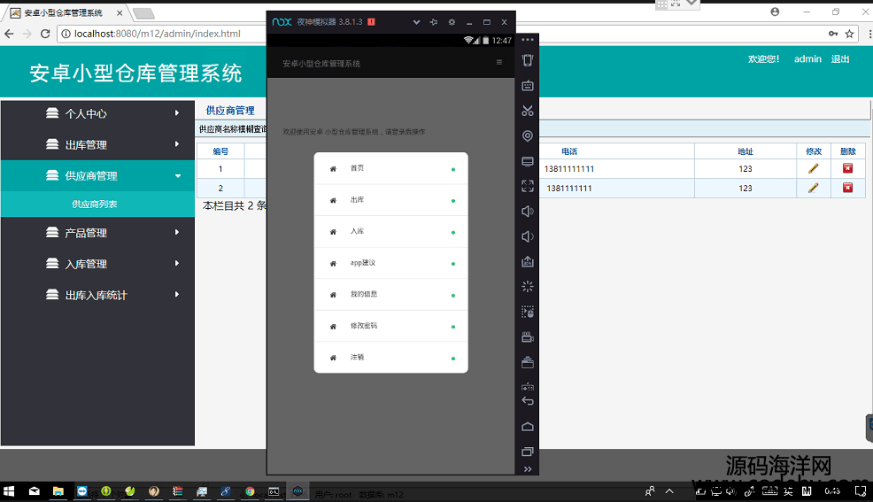Click 退出 logout link
873x502 pixels.
point(840,59)
